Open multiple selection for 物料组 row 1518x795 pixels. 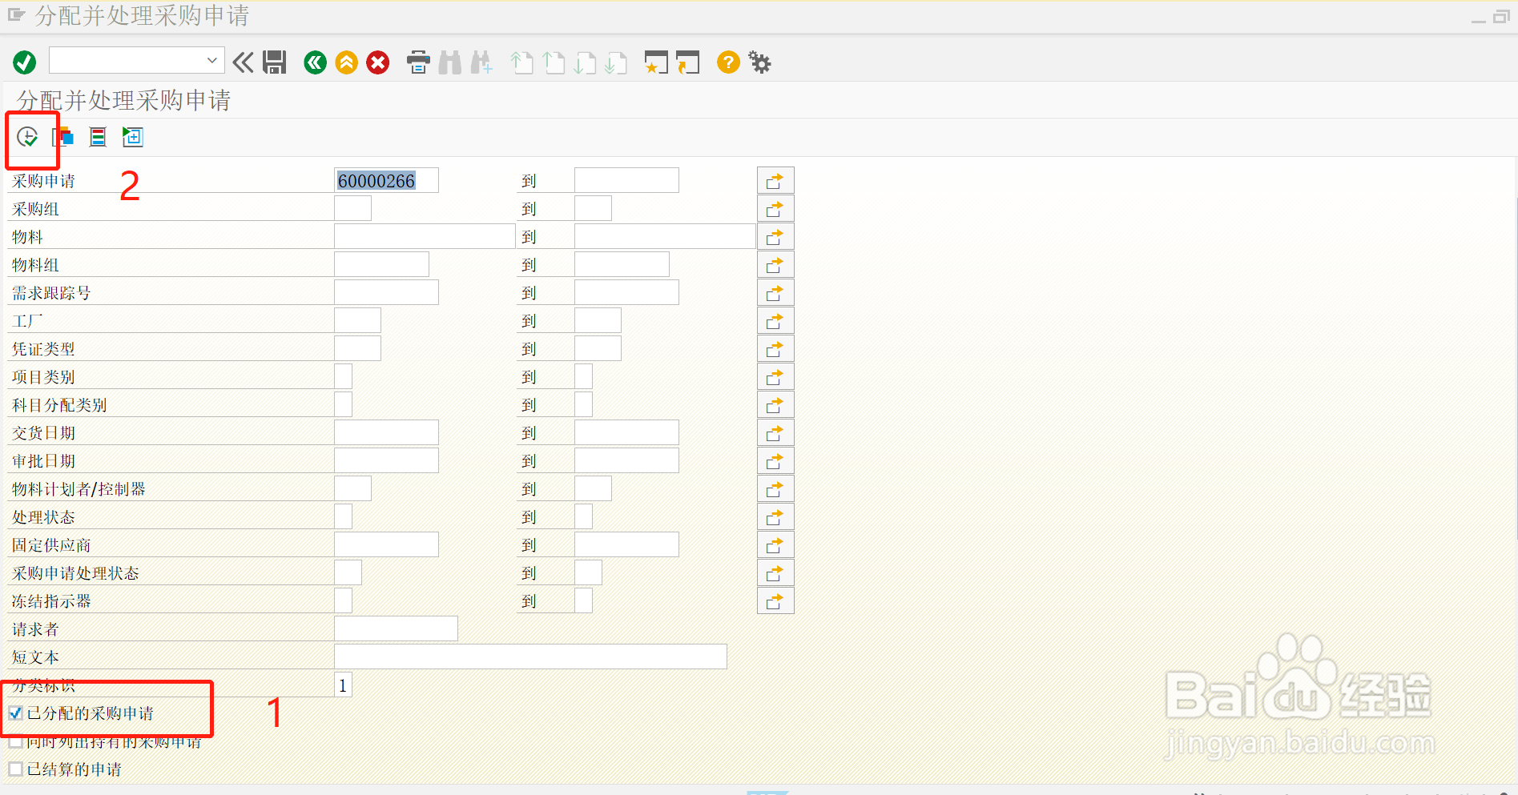pyautogui.click(x=775, y=265)
